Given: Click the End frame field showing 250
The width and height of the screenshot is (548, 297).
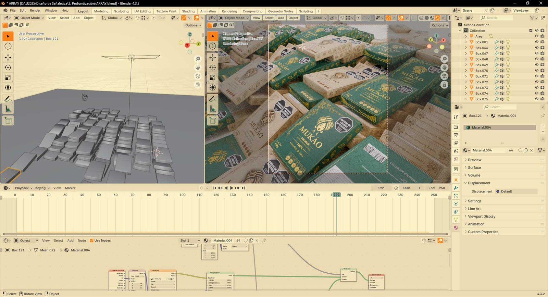Looking at the screenshot, I should click(437, 188).
